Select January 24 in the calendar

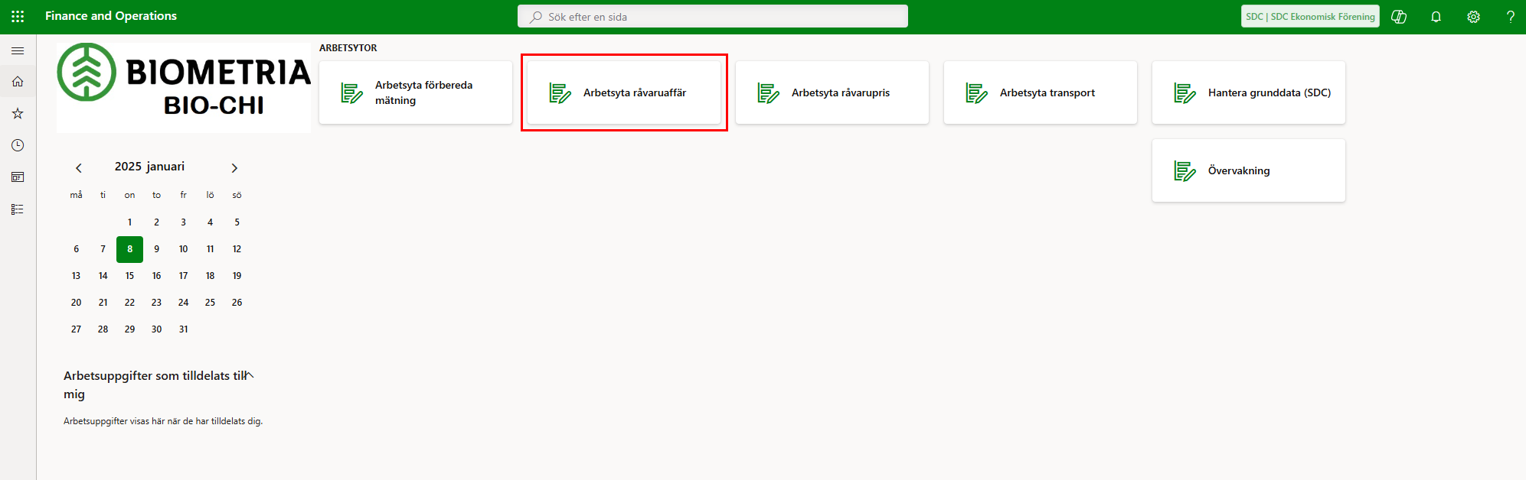point(183,303)
